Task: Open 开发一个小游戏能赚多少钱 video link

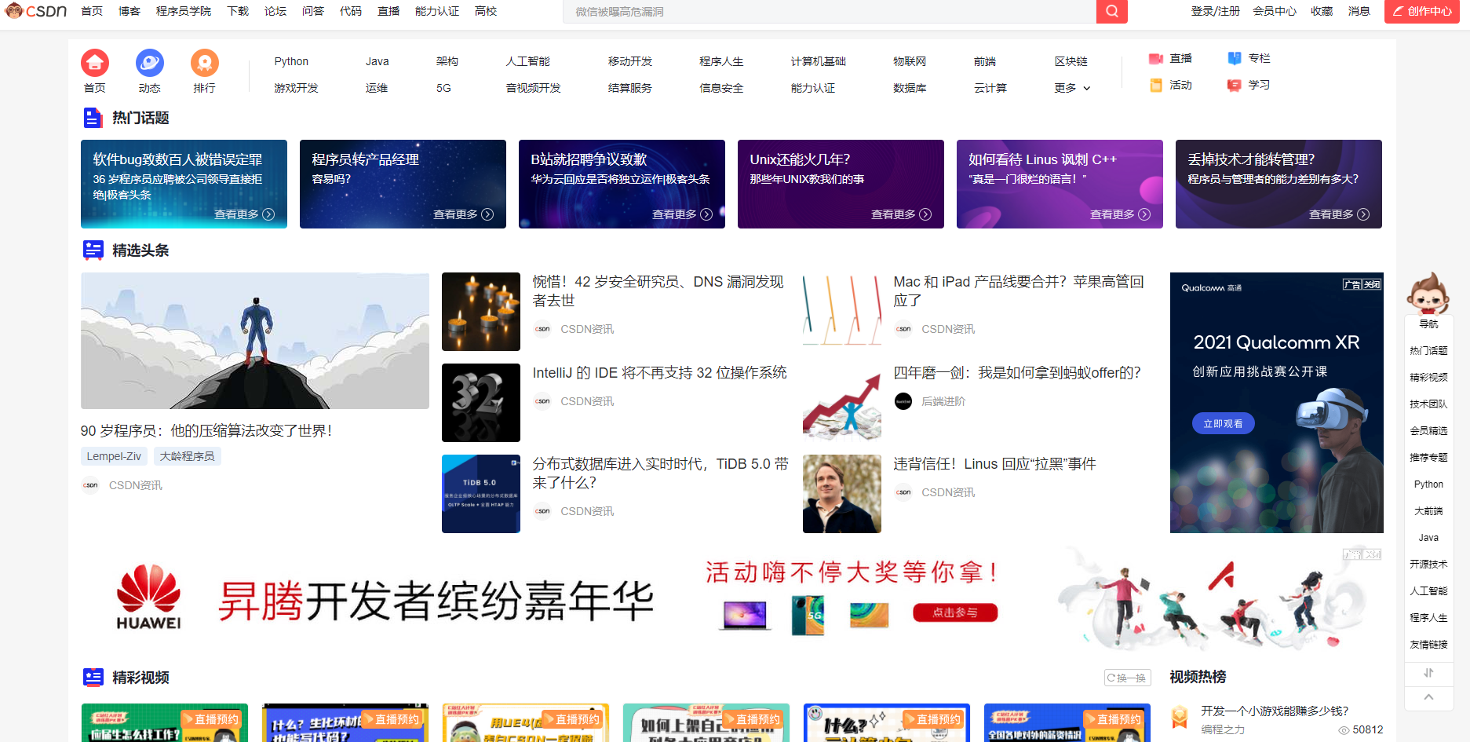Action: [1275, 711]
